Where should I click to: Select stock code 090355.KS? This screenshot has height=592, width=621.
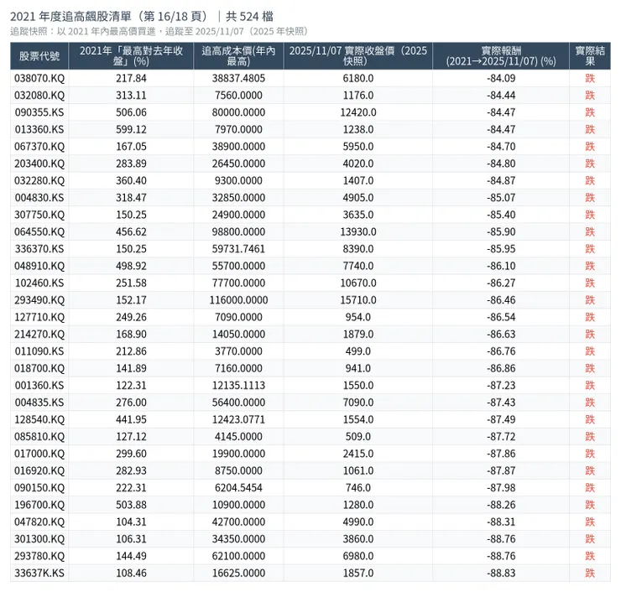39,112
